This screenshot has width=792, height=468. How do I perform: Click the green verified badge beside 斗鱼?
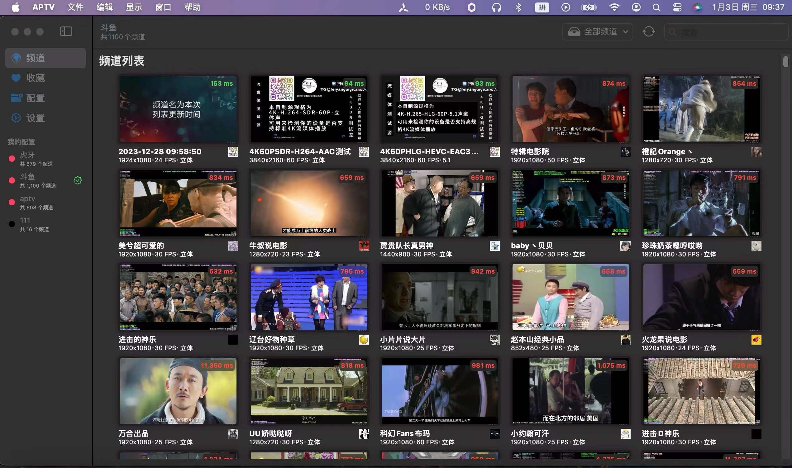[78, 180]
